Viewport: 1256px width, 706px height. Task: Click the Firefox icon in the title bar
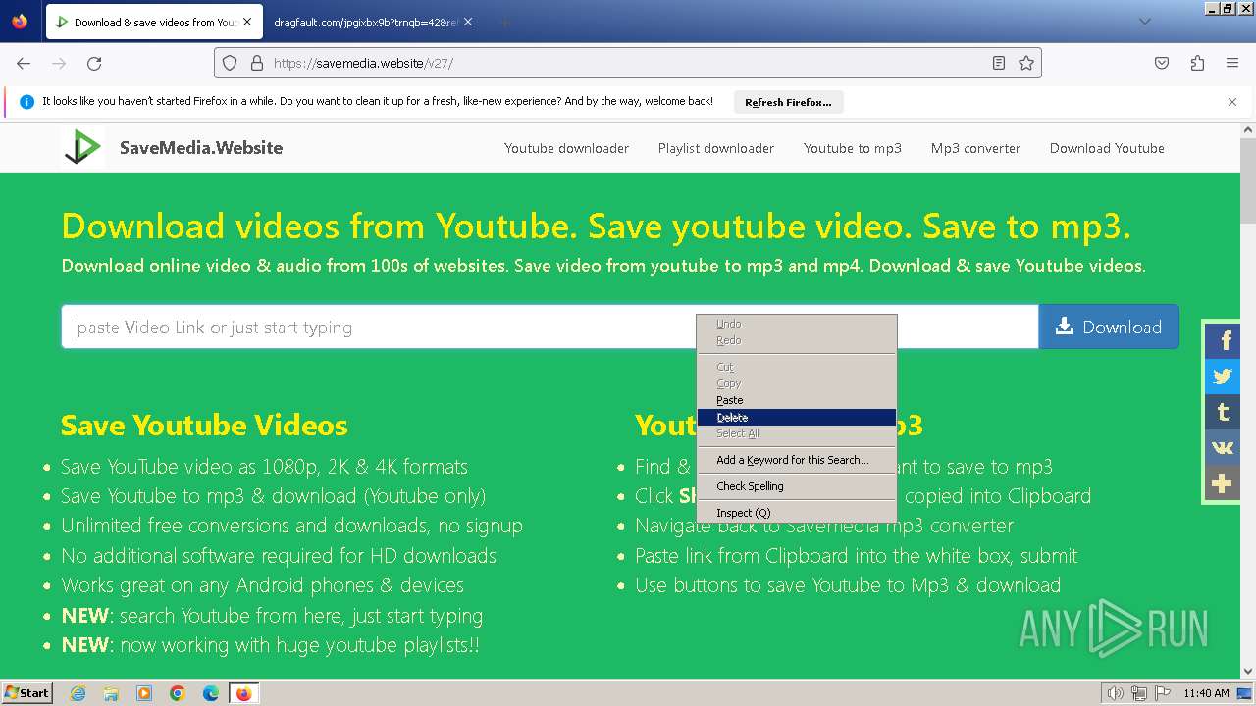20,21
